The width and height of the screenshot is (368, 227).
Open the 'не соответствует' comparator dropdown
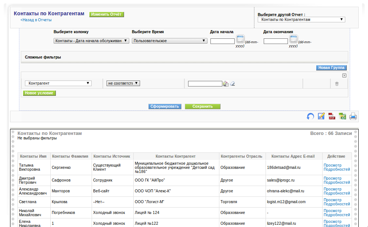tap(123, 83)
